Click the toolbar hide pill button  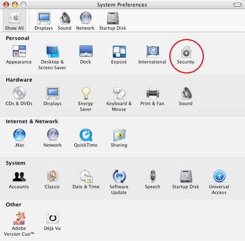click(238, 5)
